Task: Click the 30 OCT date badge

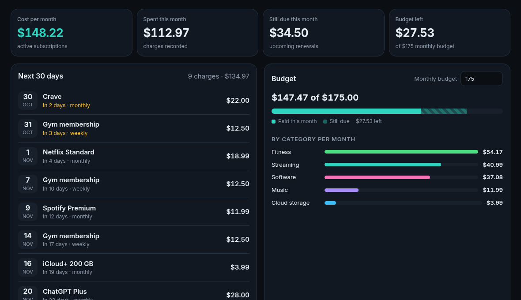Action: point(27,101)
